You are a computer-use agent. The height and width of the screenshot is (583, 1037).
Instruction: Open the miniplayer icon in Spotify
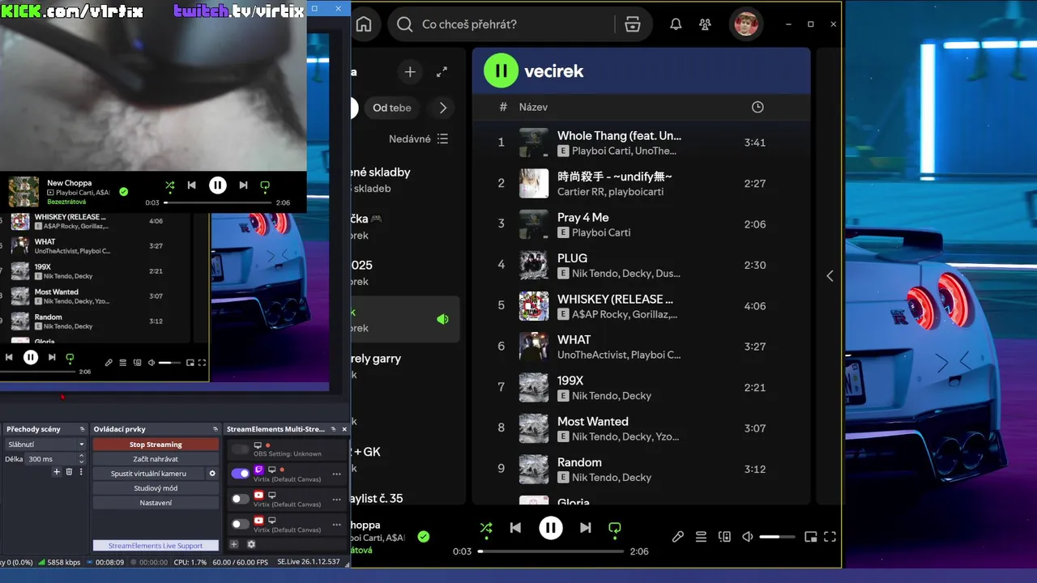(x=810, y=537)
